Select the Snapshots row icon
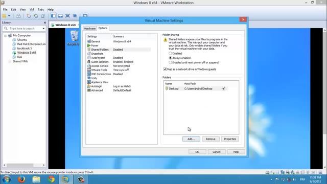The width and height of the screenshot is (327, 184). [89, 54]
